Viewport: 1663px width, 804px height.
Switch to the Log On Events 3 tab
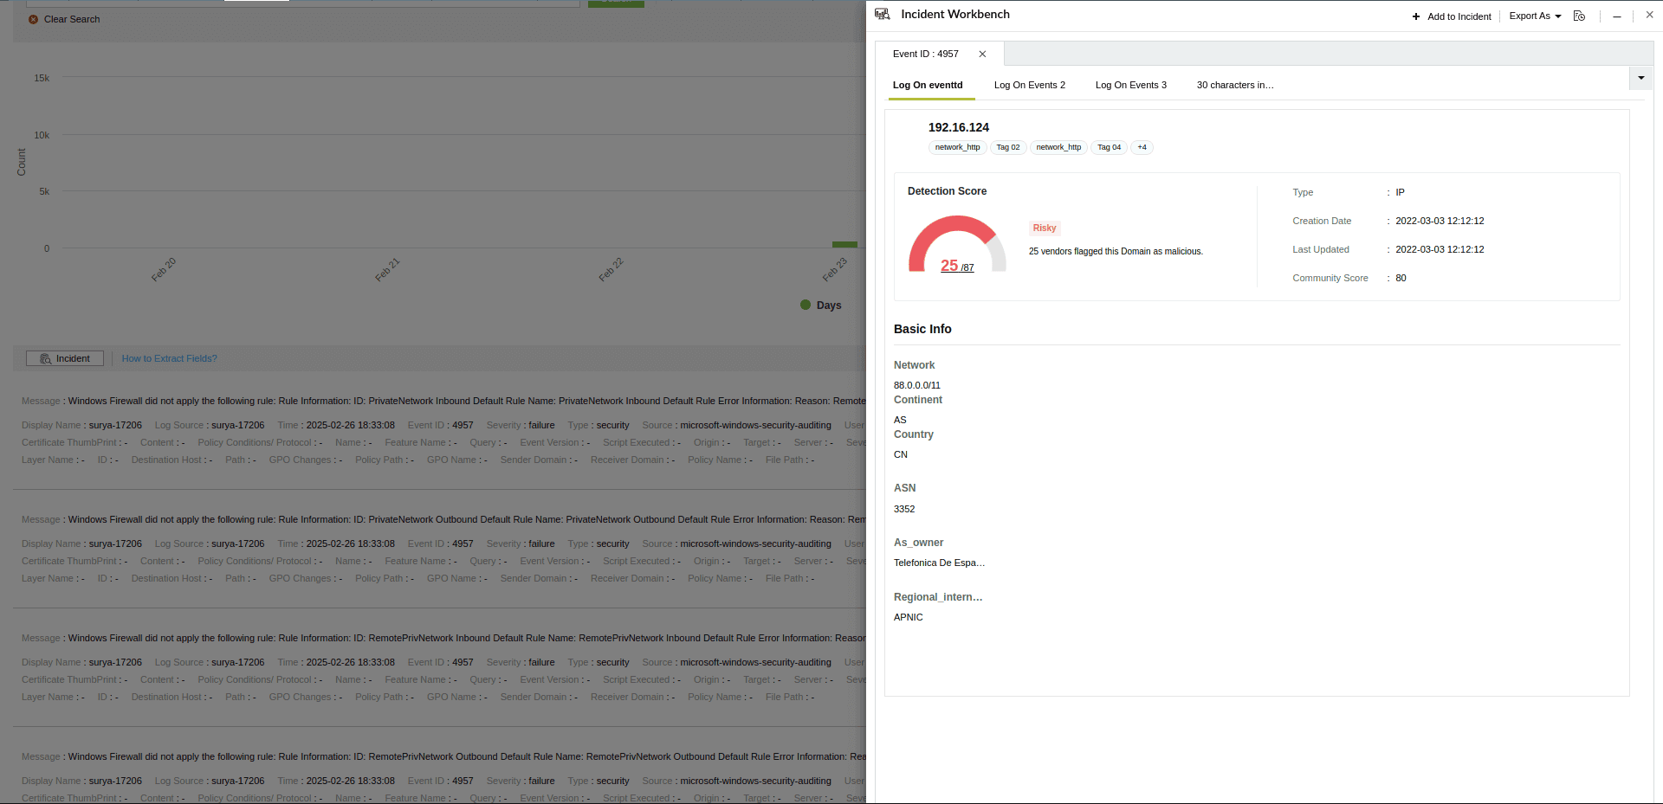1131,85
